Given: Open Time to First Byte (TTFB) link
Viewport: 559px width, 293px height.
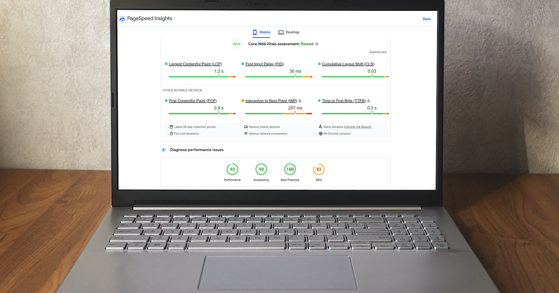Looking at the screenshot, I should [x=344, y=101].
